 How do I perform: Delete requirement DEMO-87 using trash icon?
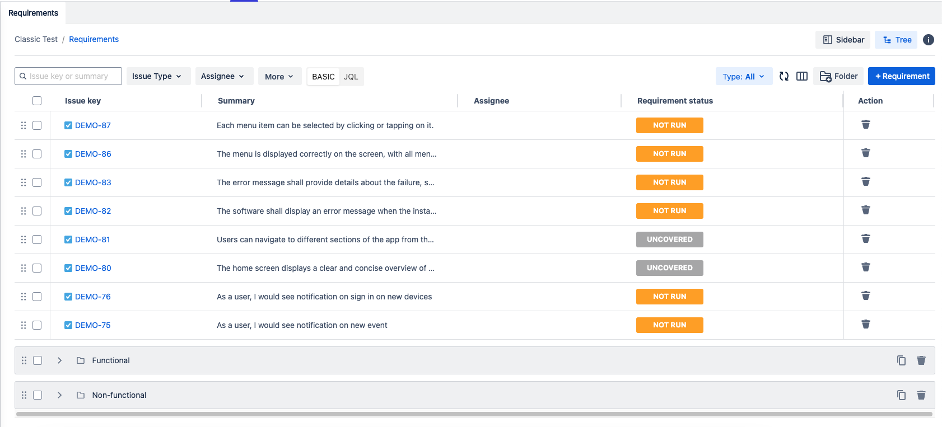(865, 124)
